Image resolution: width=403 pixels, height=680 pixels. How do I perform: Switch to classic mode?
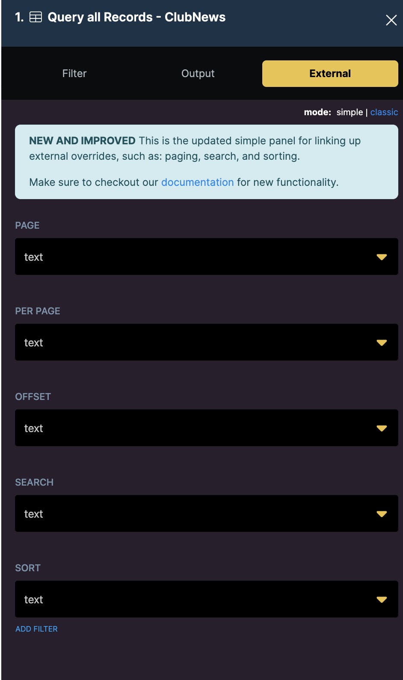(x=384, y=112)
